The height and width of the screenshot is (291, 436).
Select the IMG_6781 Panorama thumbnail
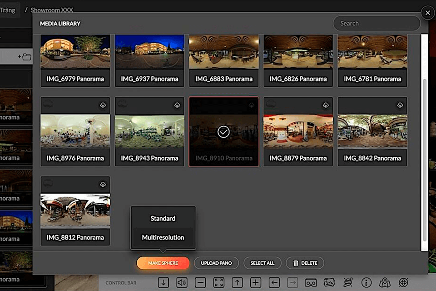[372, 51]
